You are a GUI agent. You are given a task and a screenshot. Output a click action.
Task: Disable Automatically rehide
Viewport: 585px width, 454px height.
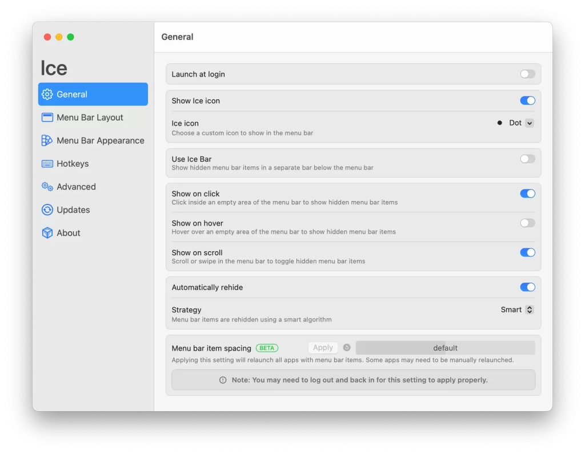pyautogui.click(x=527, y=287)
